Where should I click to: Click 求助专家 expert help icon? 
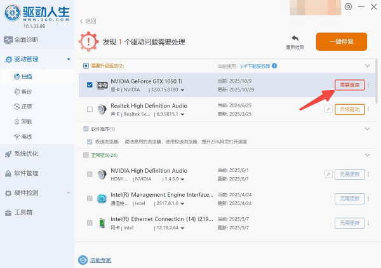pyautogui.click(x=83, y=260)
